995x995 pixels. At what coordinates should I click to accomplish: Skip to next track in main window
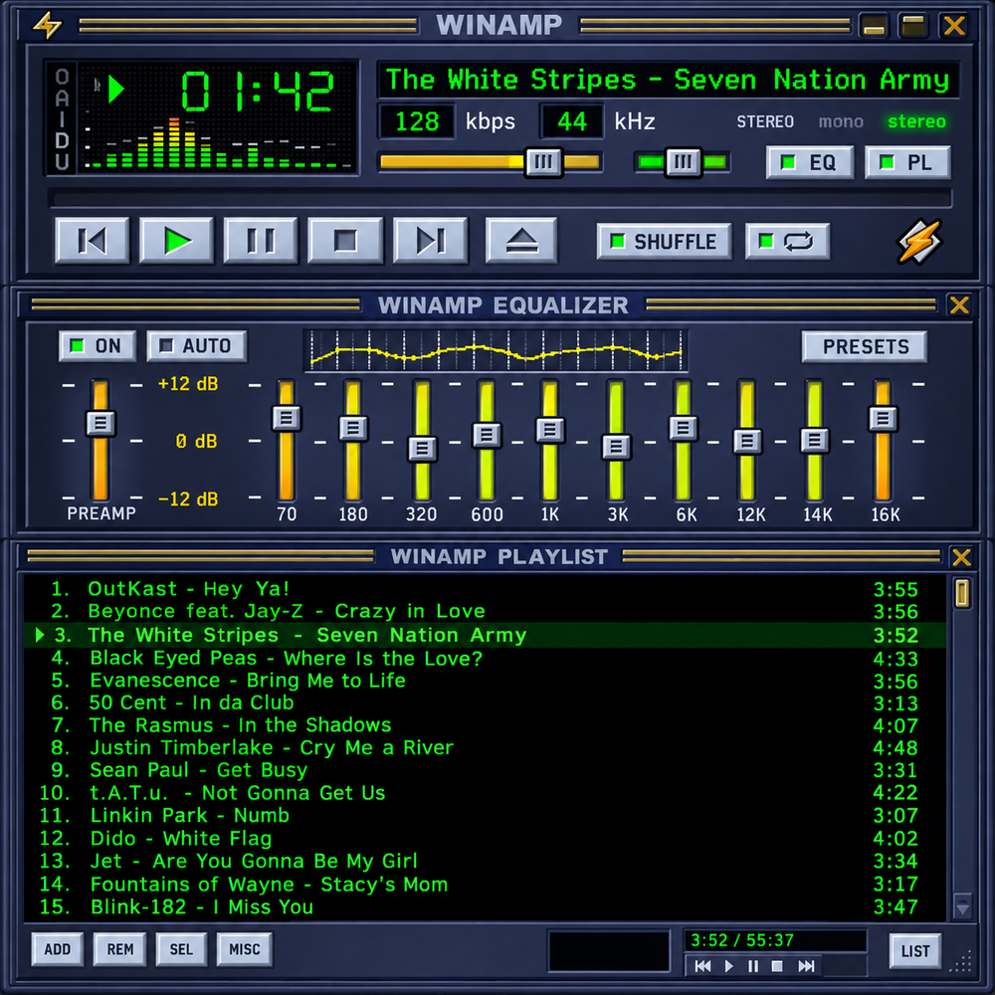pyautogui.click(x=431, y=241)
